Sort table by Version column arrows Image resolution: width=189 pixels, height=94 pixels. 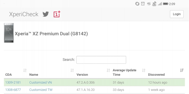pos(108,70)
